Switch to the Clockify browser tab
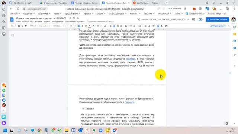Viewport: 238px width, 134px height. pos(23,3)
